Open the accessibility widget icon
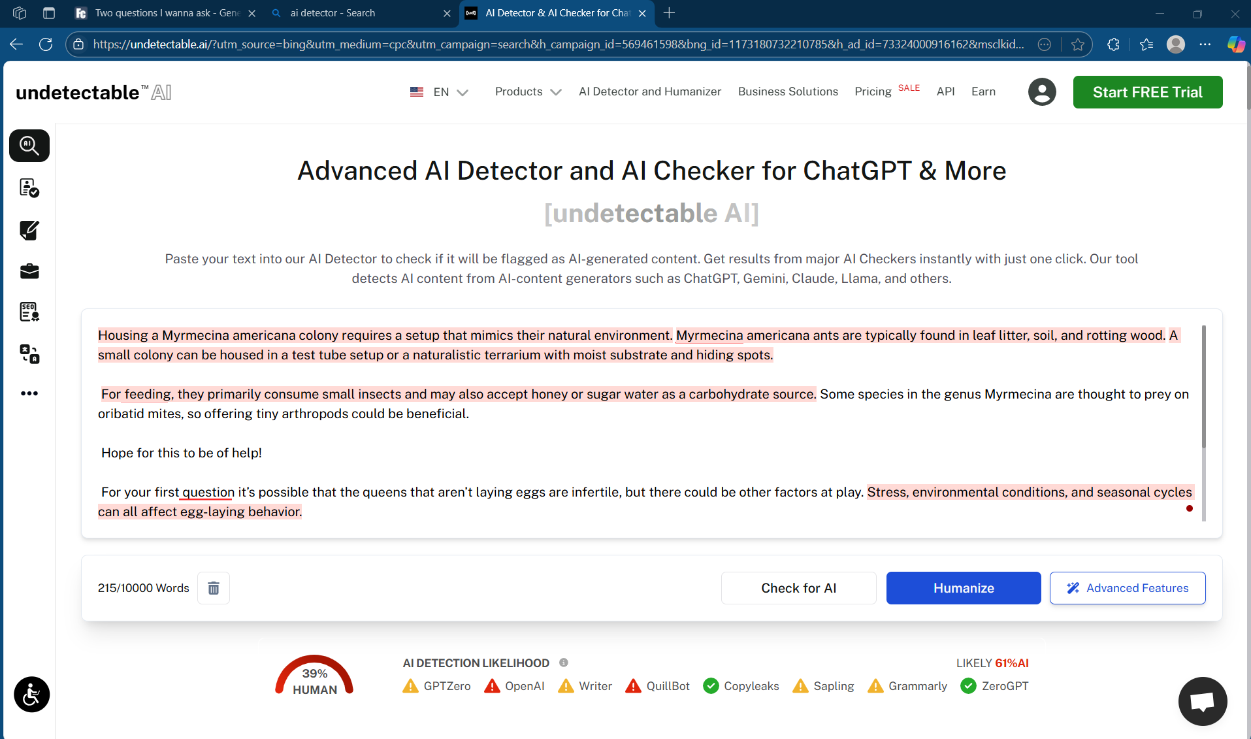 coord(31,695)
